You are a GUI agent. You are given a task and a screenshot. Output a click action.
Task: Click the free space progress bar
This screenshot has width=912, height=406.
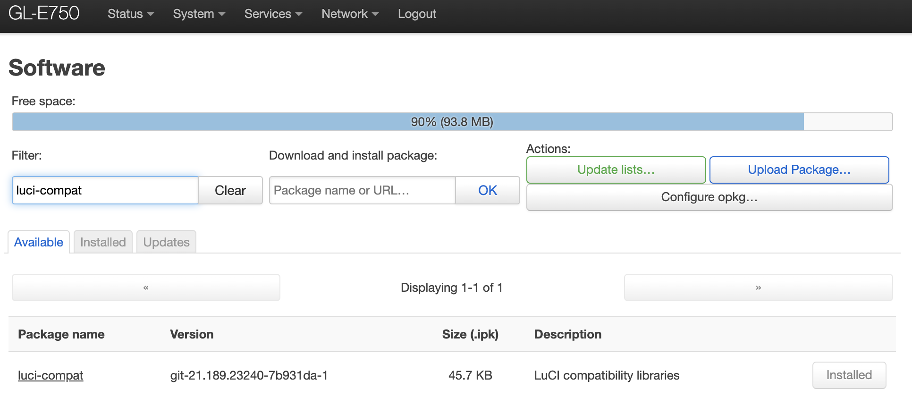point(452,122)
